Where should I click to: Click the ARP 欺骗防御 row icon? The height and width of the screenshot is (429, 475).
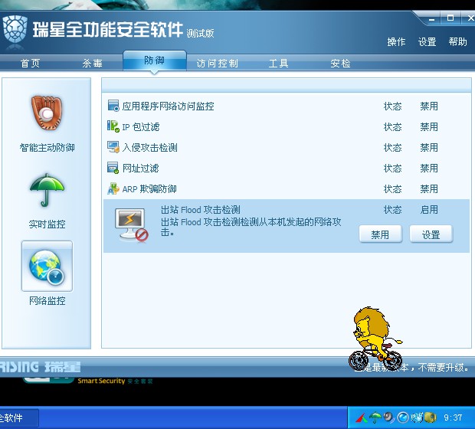tap(113, 188)
